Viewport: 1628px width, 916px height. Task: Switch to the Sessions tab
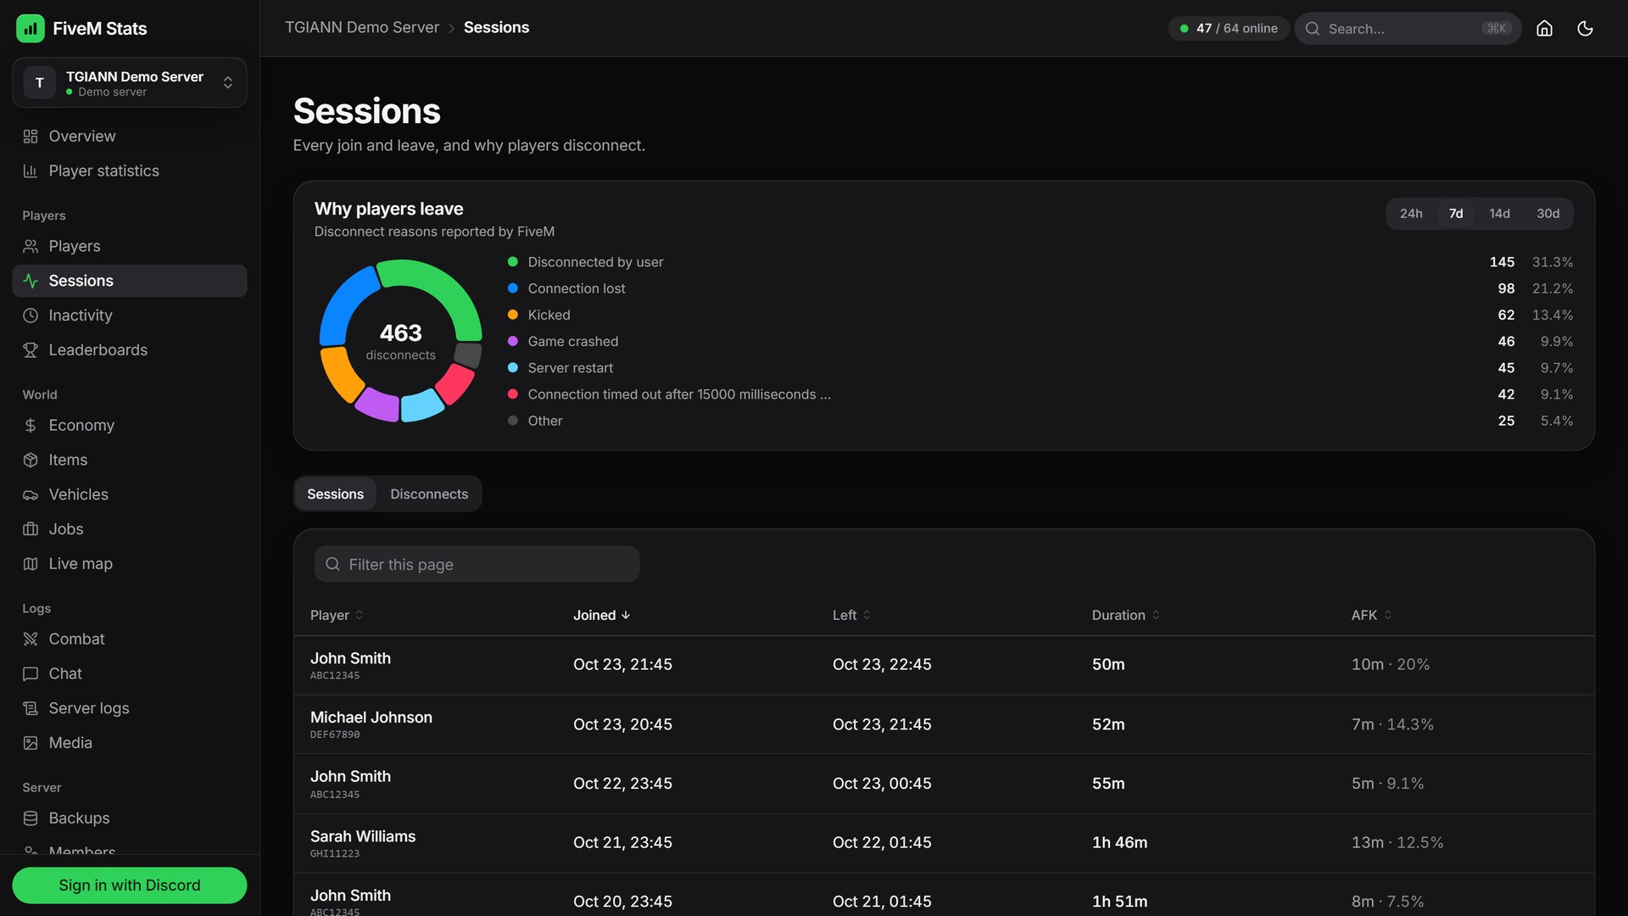click(x=335, y=494)
